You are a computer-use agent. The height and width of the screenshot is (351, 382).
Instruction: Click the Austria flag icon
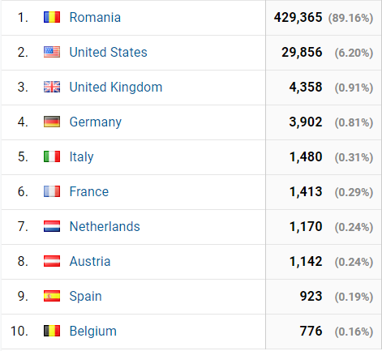(x=52, y=261)
